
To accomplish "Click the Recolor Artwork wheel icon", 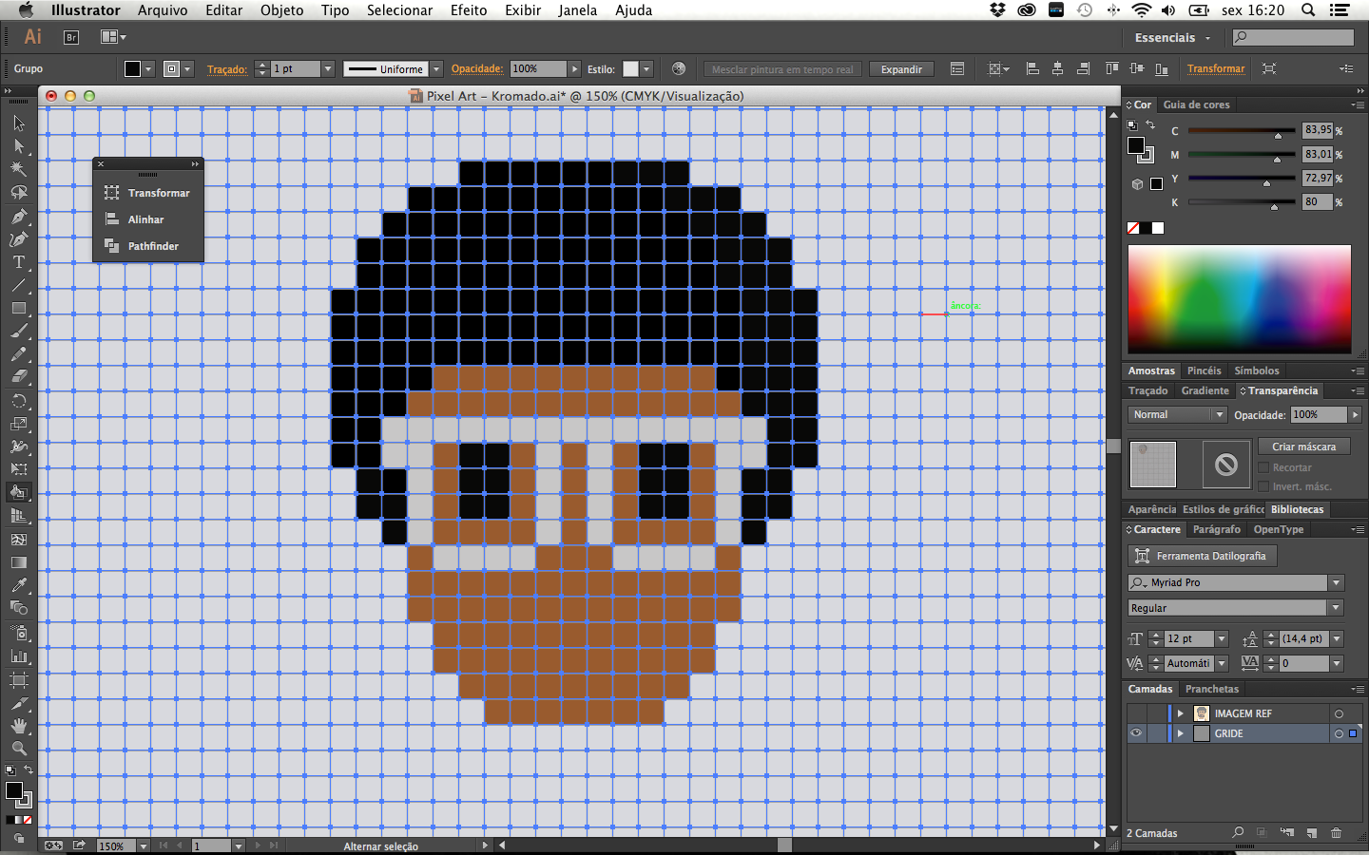I will click(678, 68).
